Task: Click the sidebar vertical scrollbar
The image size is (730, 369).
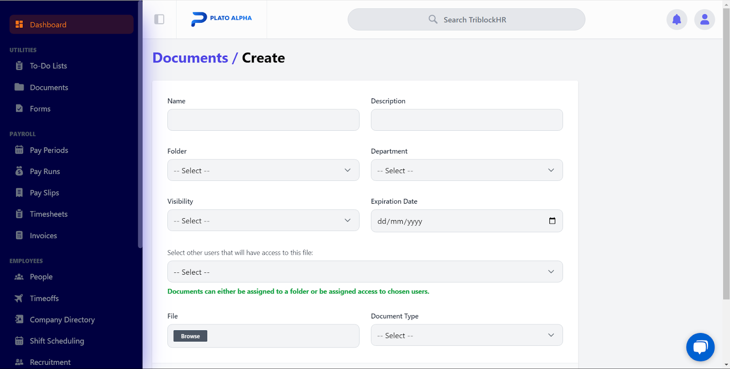Action: point(140,125)
